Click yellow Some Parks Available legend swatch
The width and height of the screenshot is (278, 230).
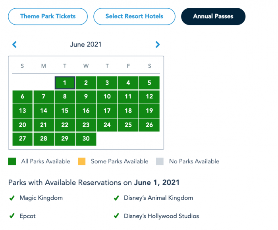point(82,161)
